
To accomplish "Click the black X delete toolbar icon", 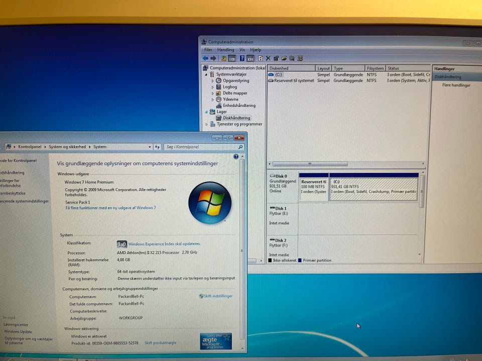I will pyautogui.click(x=268, y=58).
